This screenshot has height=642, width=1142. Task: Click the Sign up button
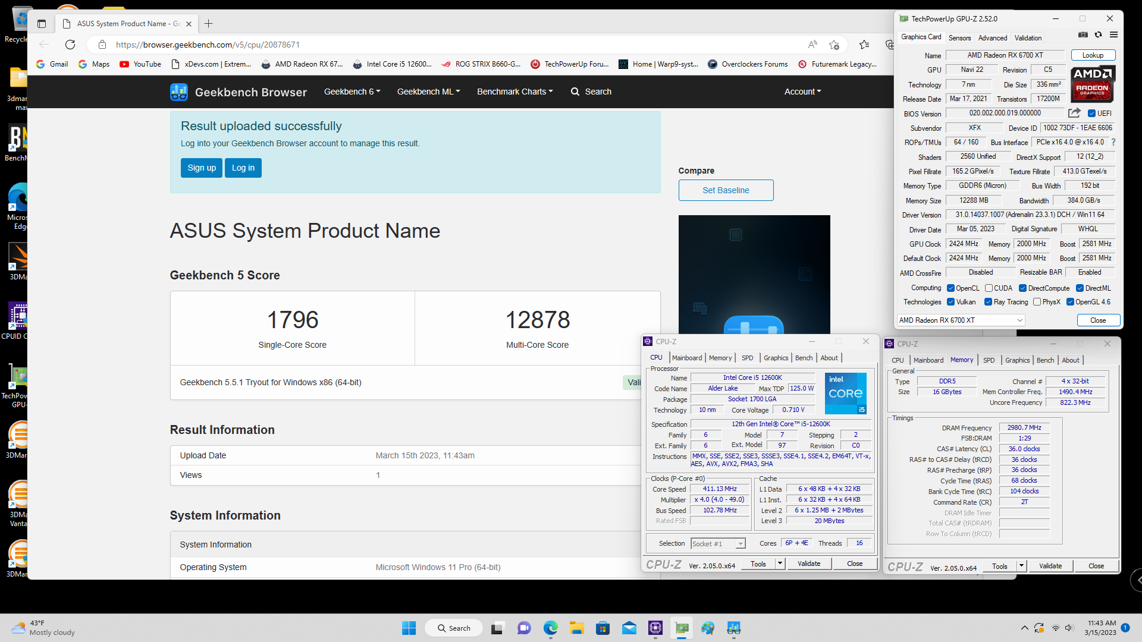click(202, 168)
